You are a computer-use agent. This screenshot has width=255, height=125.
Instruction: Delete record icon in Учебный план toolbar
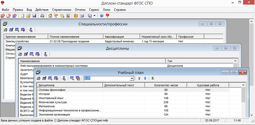56,78
